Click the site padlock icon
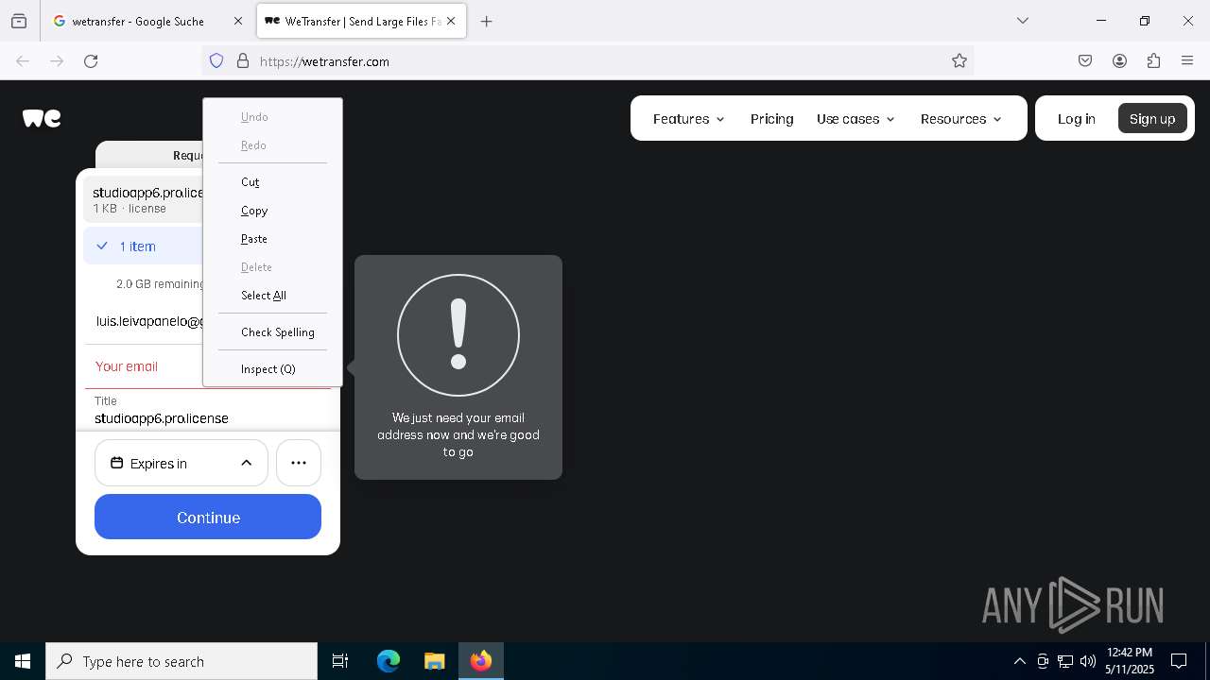 pos(243,61)
